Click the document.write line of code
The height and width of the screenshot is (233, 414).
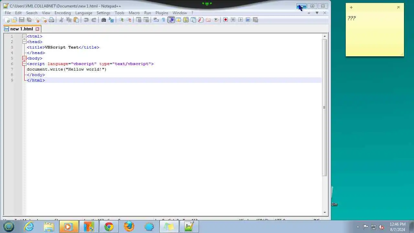coord(67,69)
